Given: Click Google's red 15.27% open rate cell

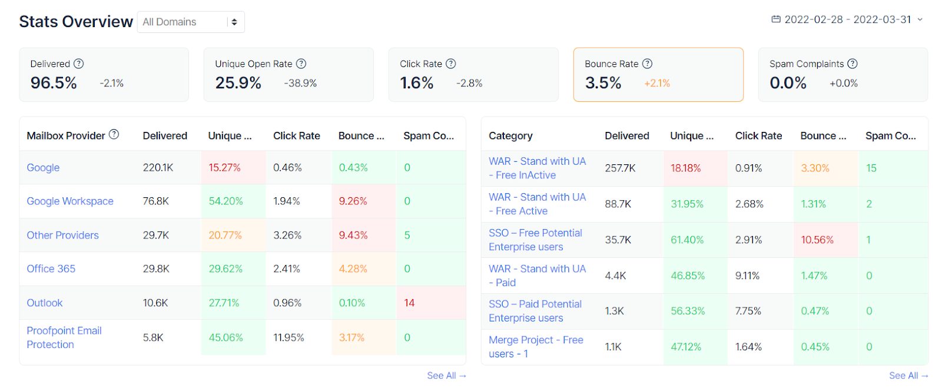Looking at the screenshot, I should click(224, 167).
